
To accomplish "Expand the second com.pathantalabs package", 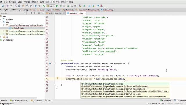I will point(4,31).
